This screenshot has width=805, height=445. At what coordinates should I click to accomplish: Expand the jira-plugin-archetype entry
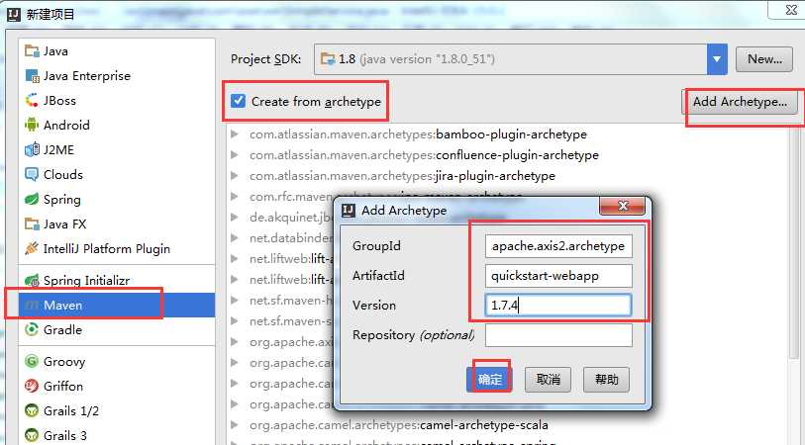[235, 176]
